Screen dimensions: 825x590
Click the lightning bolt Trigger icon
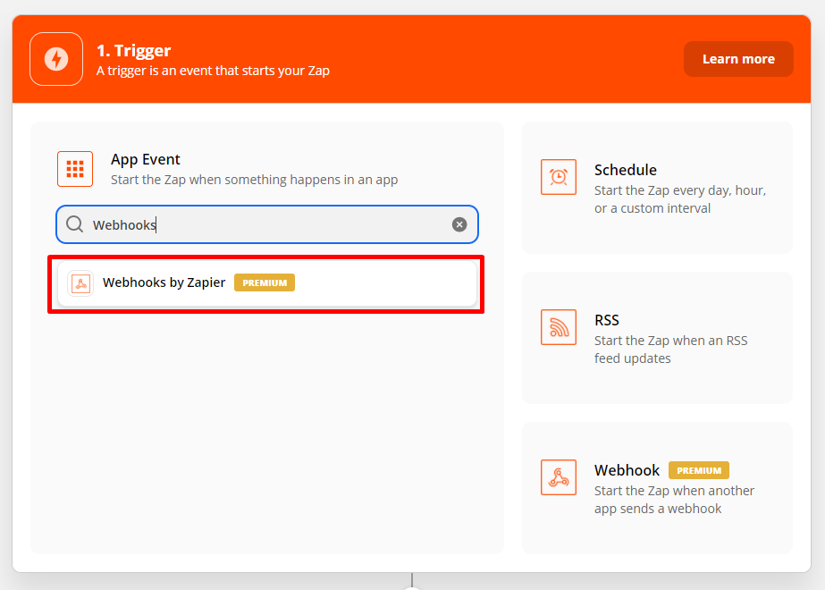56,59
